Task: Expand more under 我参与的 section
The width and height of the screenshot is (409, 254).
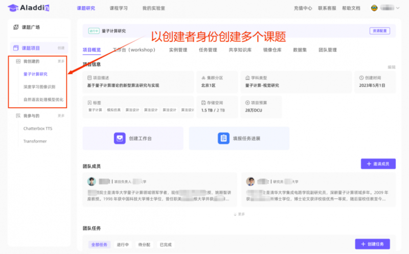Action: click(x=61, y=116)
